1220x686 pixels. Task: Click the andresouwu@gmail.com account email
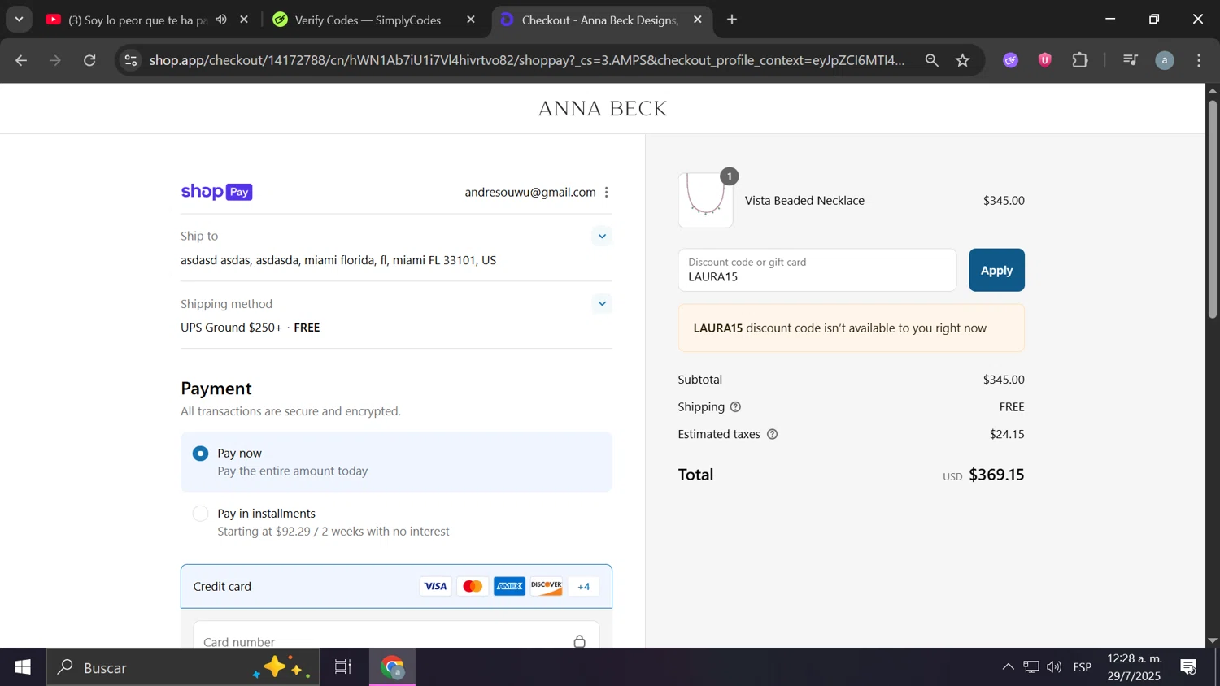point(530,193)
